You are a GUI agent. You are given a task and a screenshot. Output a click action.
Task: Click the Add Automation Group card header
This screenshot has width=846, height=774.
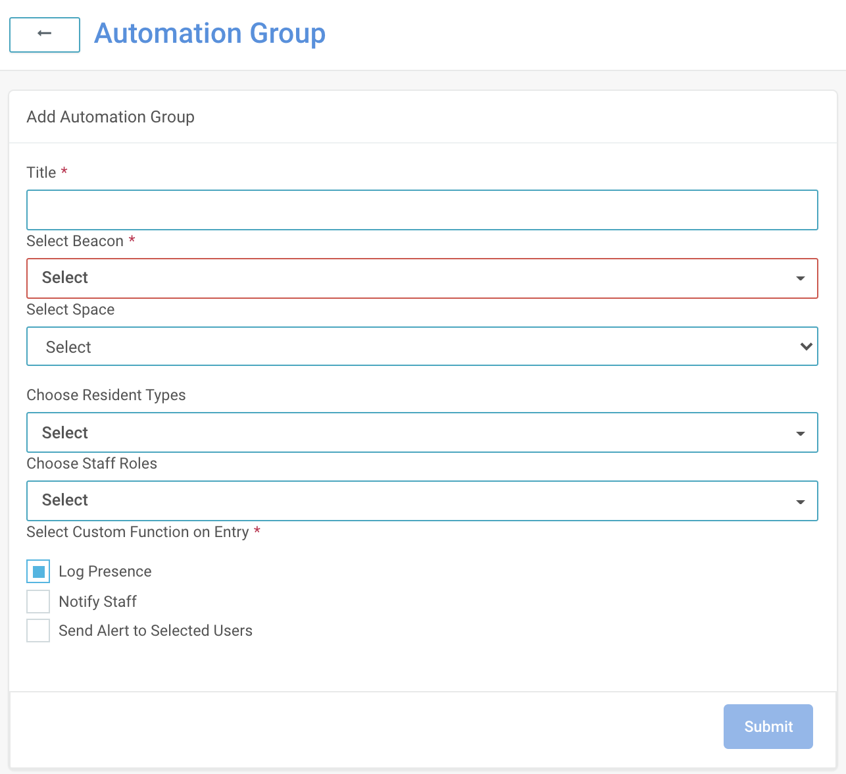point(111,117)
